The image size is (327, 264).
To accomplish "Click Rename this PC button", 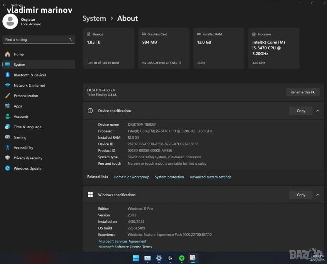I will click(x=303, y=92).
